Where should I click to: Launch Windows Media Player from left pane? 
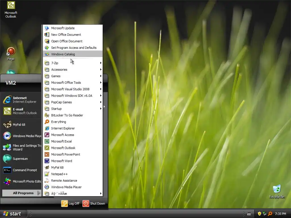(x=21, y=136)
